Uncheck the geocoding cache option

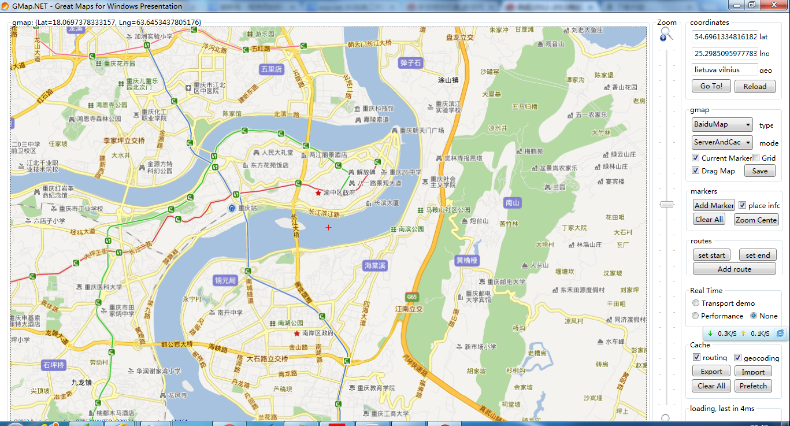(738, 357)
